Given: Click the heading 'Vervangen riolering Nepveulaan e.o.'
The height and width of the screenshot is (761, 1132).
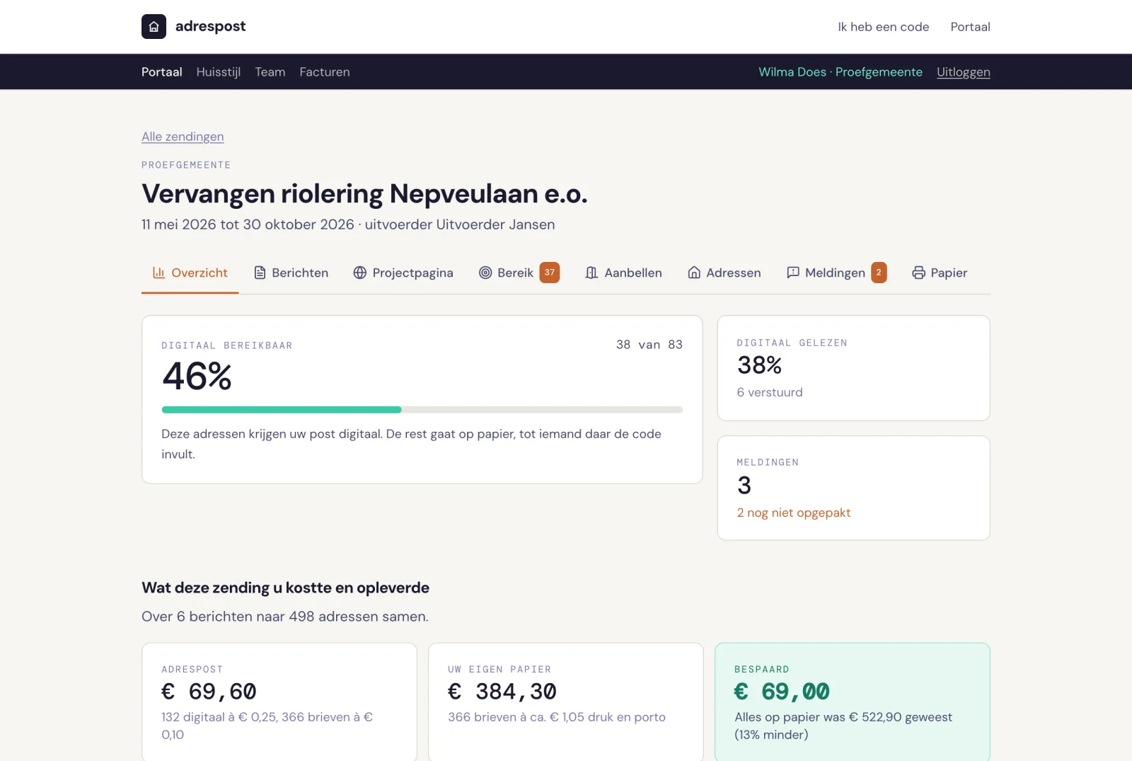Looking at the screenshot, I should [x=364, y=194].
